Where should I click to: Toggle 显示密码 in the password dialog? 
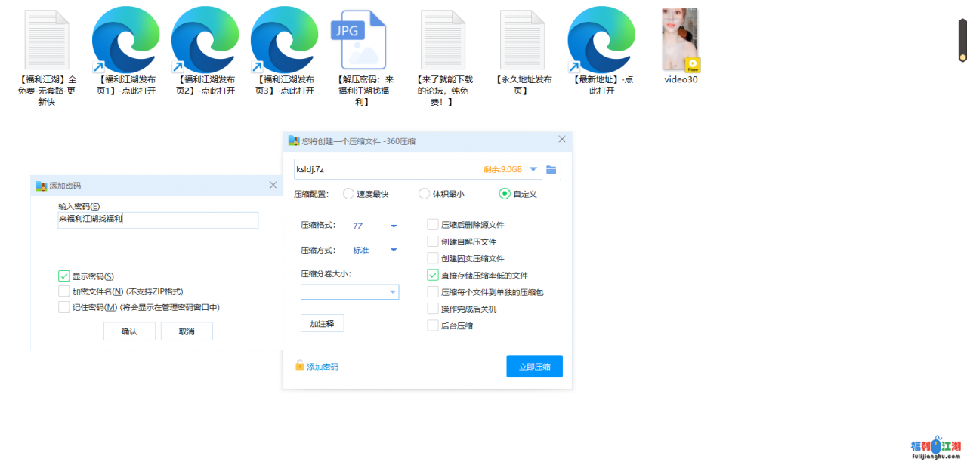[63, 276]
